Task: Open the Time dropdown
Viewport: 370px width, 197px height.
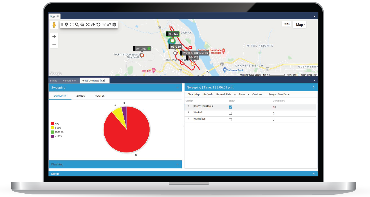Action: click(244, 94)
